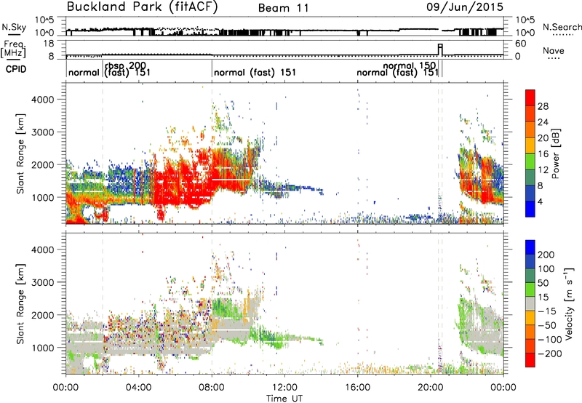The height and width of the screenshot is (403, 582).
Task: Click the gray band of velocity color bar
Action: (530, 303)
